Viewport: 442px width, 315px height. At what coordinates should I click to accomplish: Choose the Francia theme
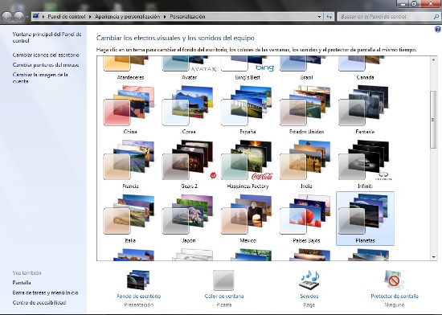[x=130, y=164]
